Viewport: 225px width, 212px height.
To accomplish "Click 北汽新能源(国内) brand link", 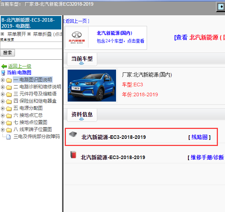I will click(x=114, y=33).
